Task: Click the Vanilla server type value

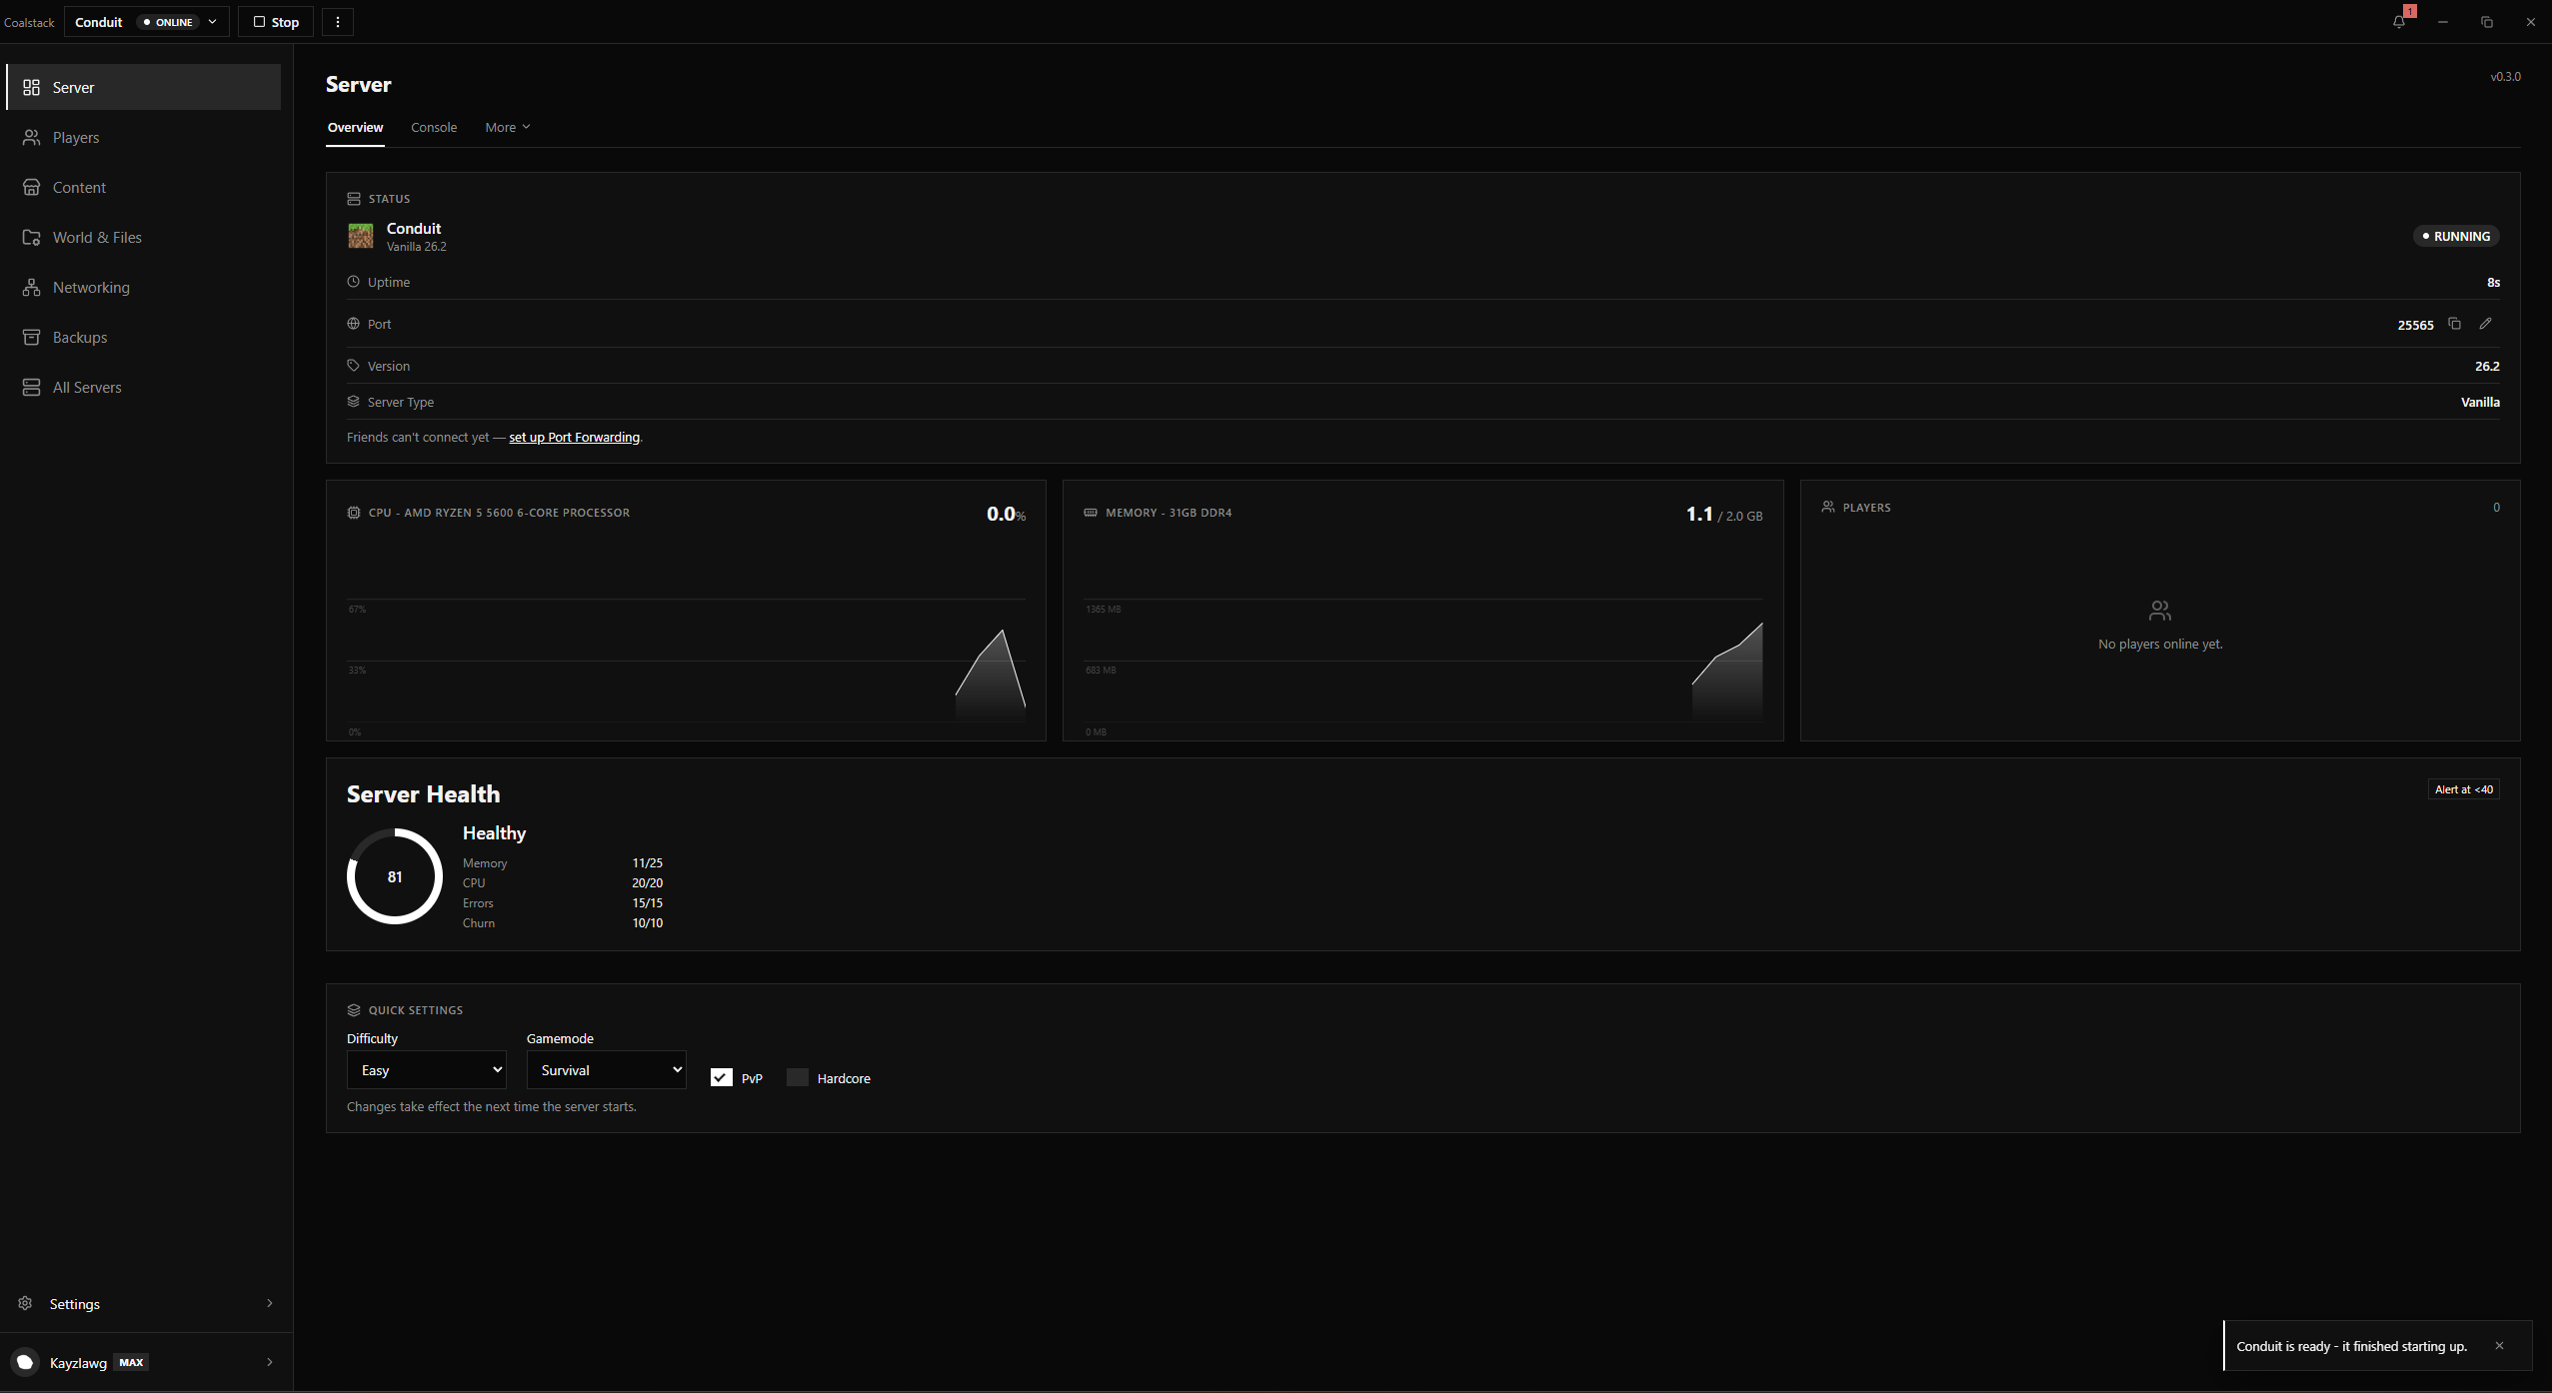Action: pyautogui.click(x=2480, y=402)
